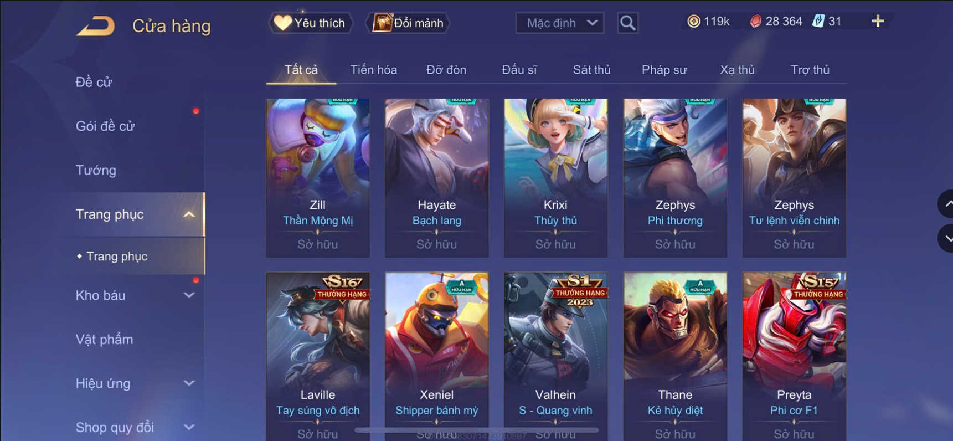Switch to the Sát thủ tab

pyautogui.click(x=591, y=70)
